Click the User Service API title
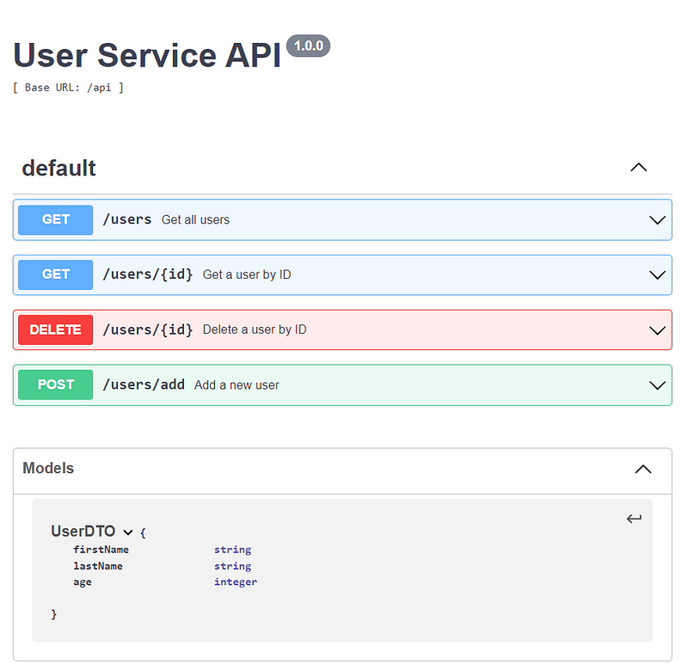This screenshot has width=688, height=671. pyautogui.click(x=147, y=56)
